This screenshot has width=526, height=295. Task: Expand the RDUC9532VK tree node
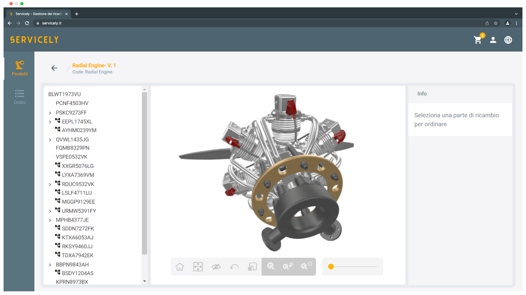pyautogui.click(x=50, y=184)
